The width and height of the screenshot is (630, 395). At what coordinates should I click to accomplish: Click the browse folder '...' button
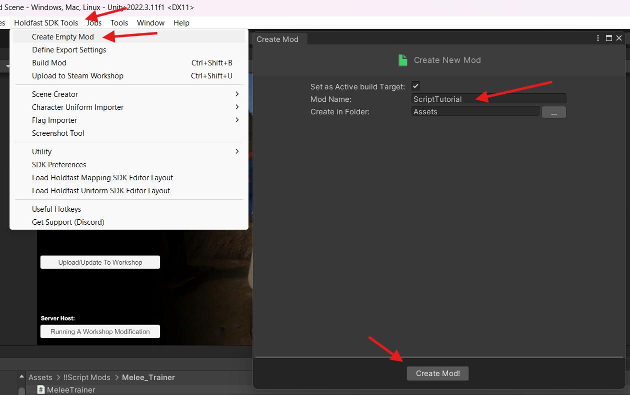pyautogui.click(x=553, y=112)
